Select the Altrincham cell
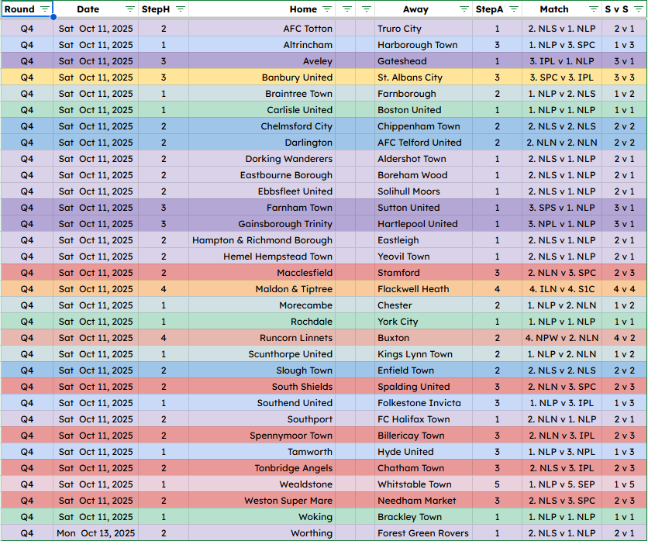 [x=262, y=45]
